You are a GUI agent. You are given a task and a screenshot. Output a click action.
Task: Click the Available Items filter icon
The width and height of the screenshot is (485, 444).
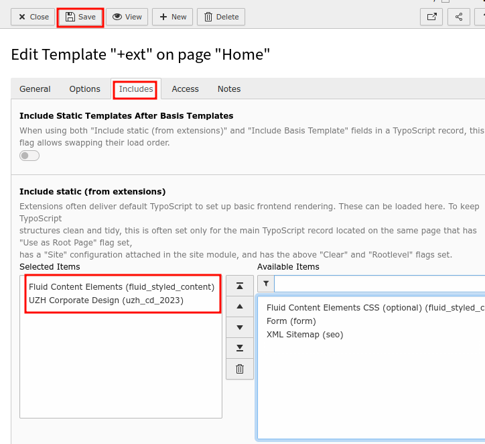[266, 284]
